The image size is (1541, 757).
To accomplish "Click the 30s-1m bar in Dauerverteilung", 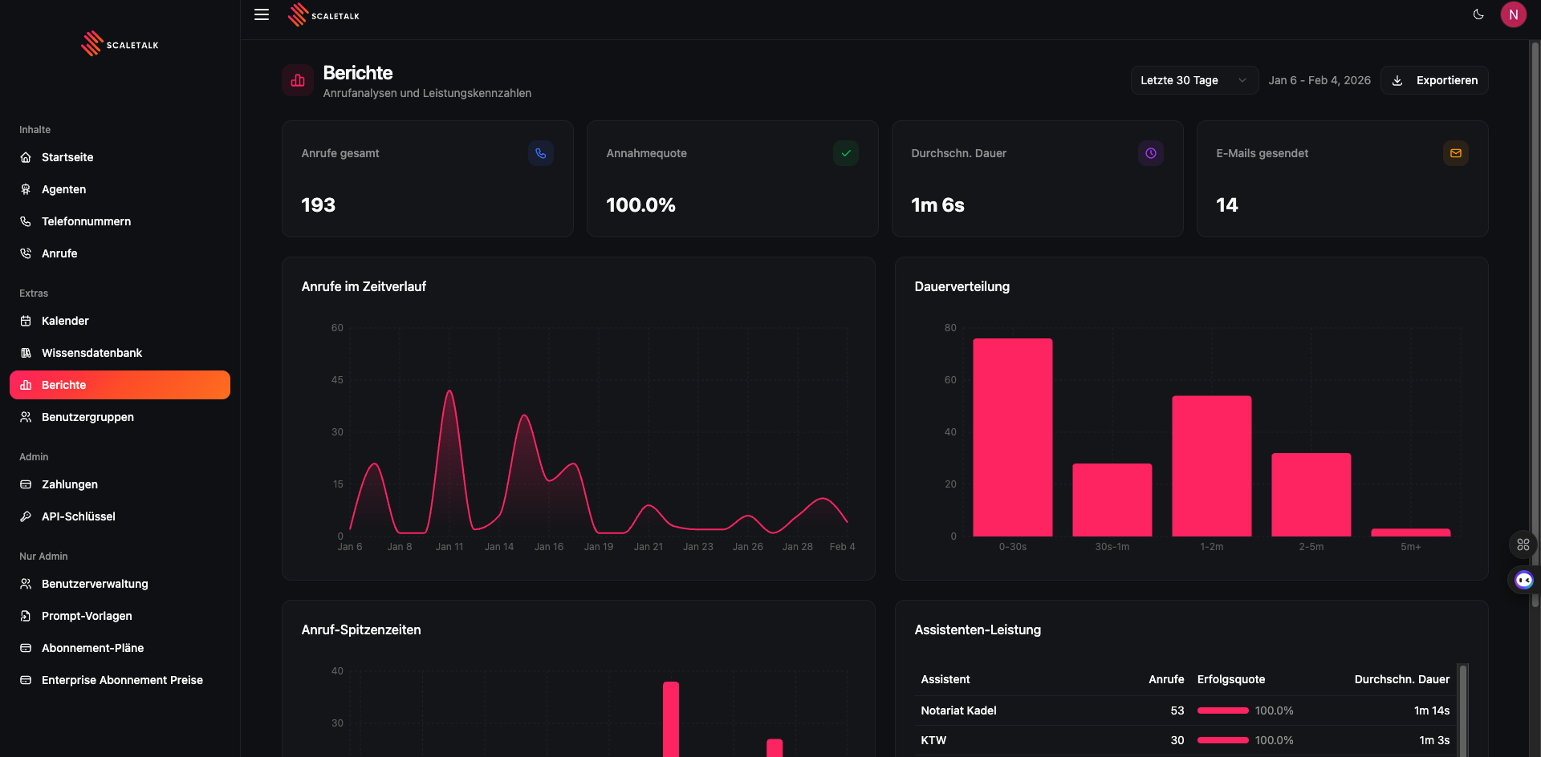I will click(x=1112, y=500).
